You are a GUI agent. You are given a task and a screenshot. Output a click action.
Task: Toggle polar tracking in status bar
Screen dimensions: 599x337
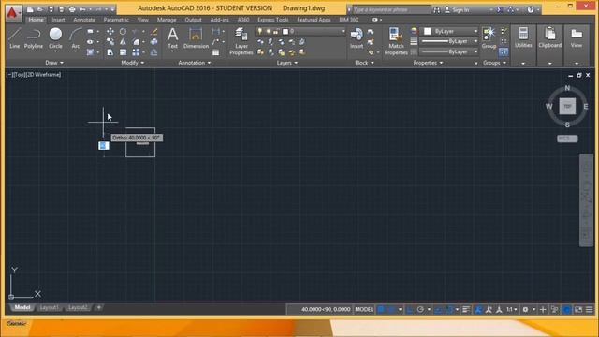tap(420, 309)
